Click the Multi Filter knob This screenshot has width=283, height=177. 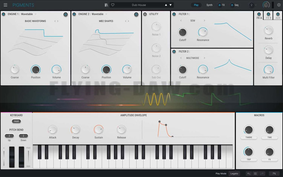(x=268, y=70)
